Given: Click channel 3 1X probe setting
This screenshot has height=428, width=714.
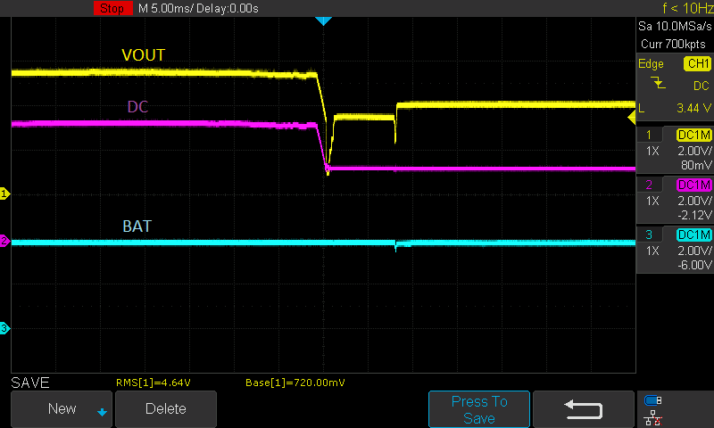Looking at the screenshot, I should pos(652,251).
